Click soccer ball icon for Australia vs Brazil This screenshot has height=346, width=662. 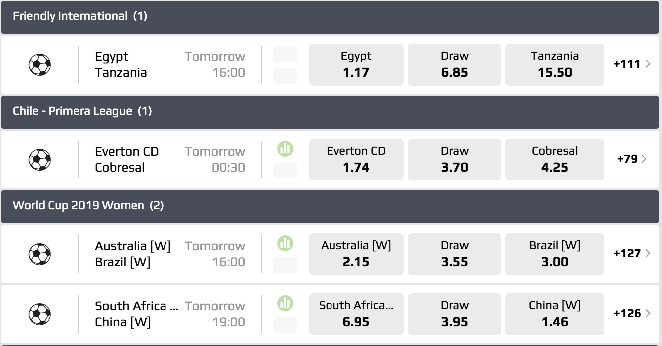click(x=40, y=254)
